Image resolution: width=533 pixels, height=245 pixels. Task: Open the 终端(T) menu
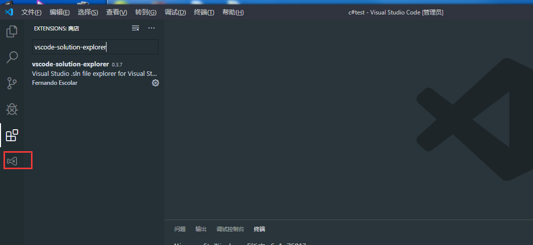click(204, 12)
